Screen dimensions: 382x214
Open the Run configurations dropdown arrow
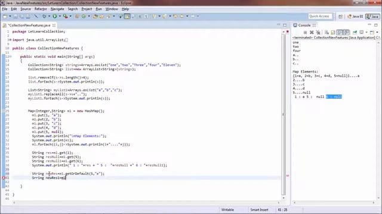(x=60, y=16)
